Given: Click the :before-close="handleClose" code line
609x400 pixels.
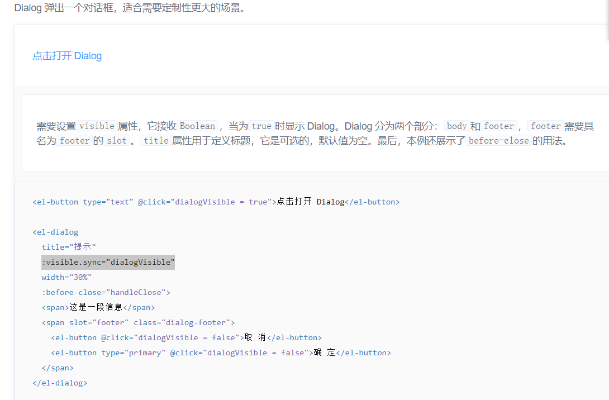Looking at the screenshot, I should (x=106, y=292).
